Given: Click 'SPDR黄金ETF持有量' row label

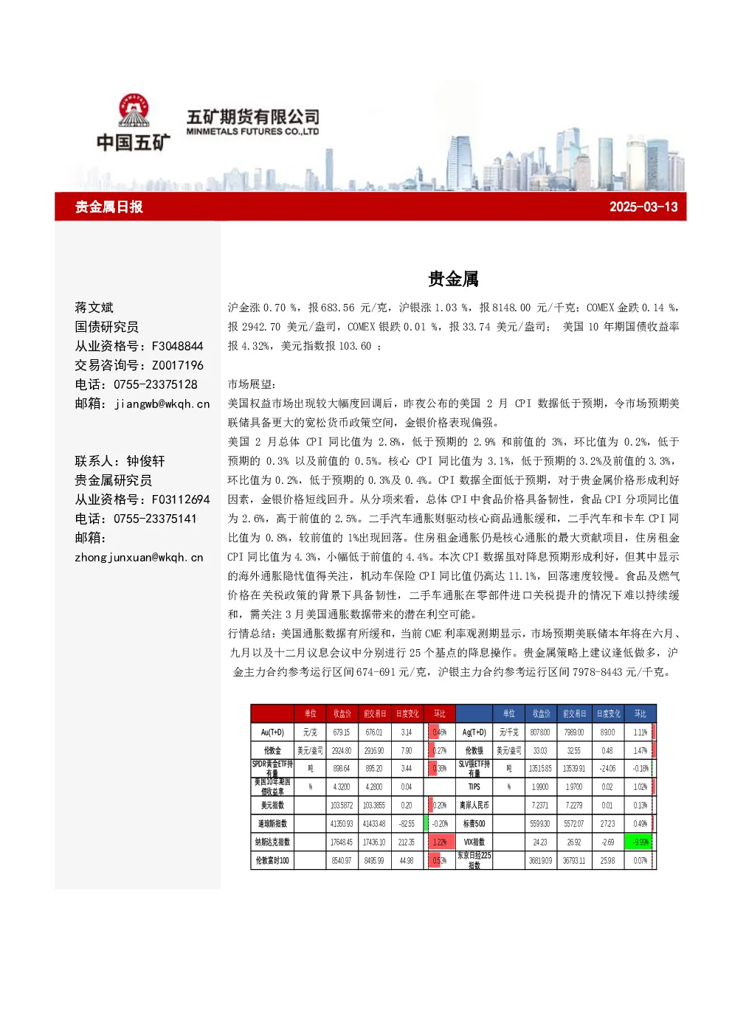Looking at the screenshot, I should click(272, 769).
